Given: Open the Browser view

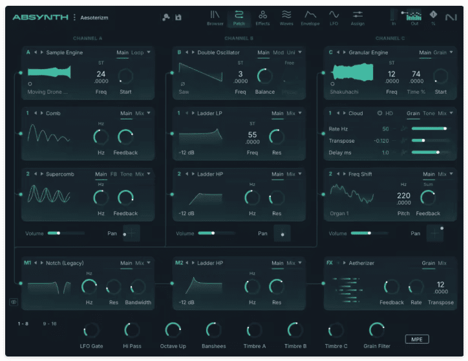Looking at the screenshot, I should pyautogui.click(x=215, y=18).
